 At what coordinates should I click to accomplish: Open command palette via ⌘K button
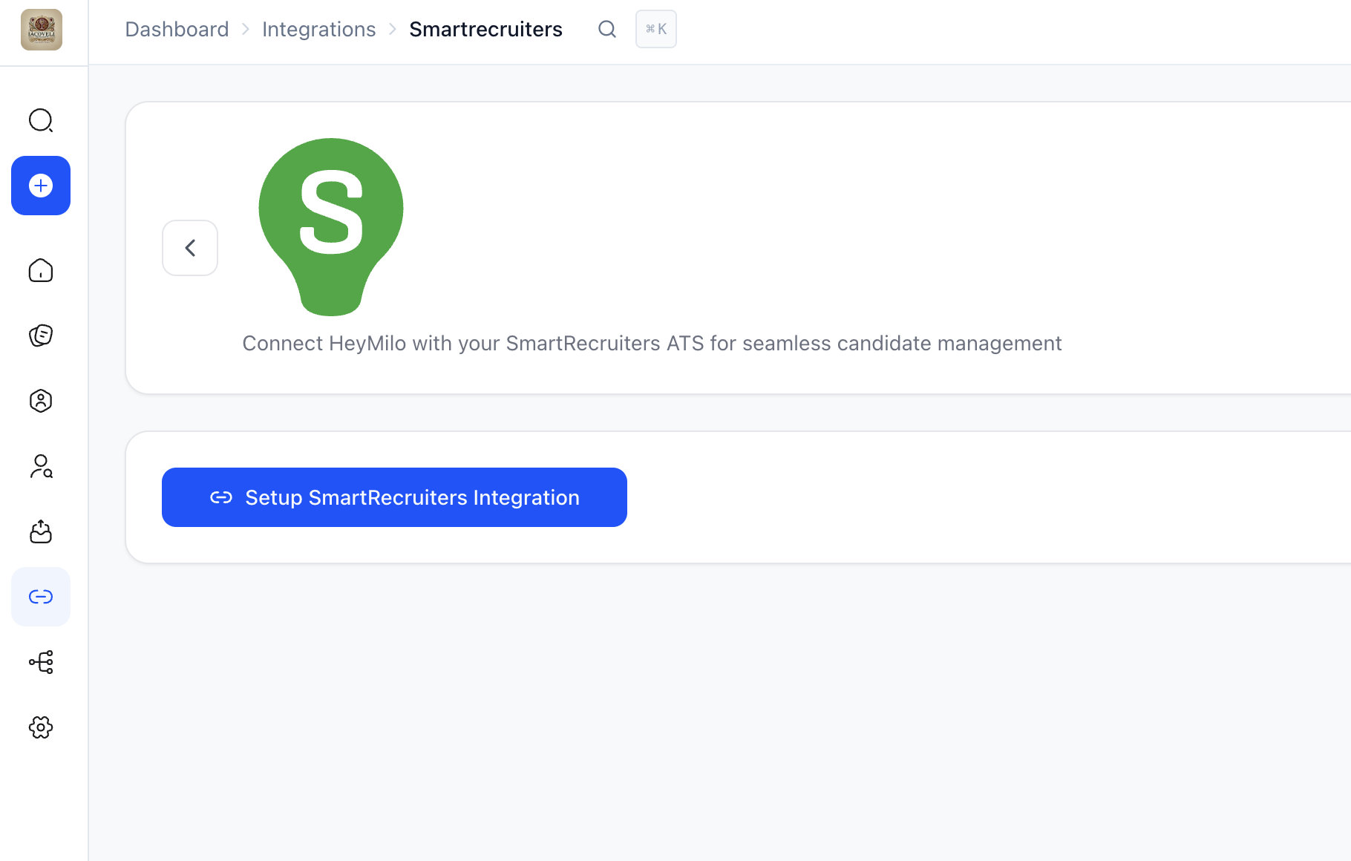[656, 29]
